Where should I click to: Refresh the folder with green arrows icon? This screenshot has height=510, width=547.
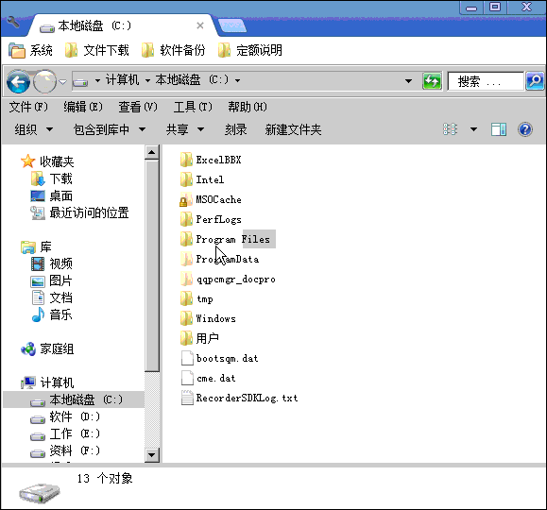click(x=432, y=81)
